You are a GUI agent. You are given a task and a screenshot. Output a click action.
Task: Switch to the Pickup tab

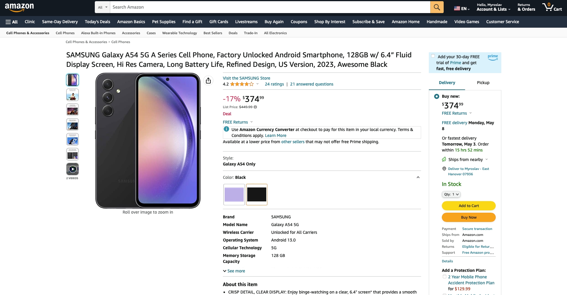pyautogui.click(x=483, y=83)
